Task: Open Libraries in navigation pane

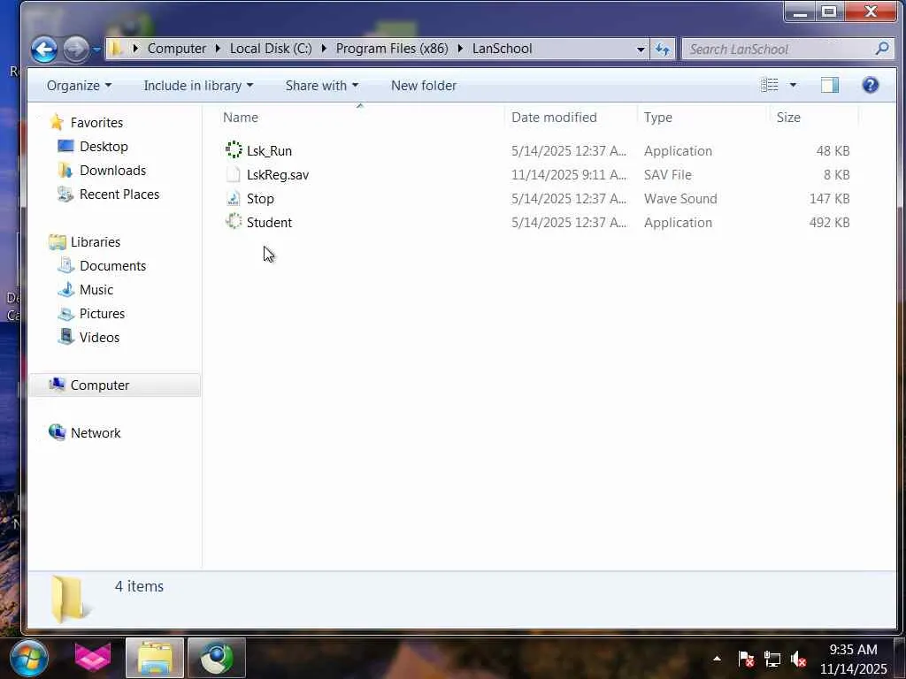Action: point(96,242)
